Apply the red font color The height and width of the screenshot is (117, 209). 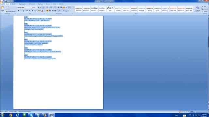click(x=43, y=11)
